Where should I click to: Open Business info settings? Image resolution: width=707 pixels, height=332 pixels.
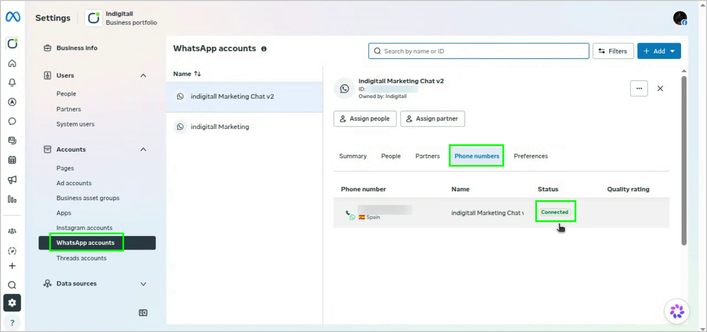(x=77, y=48)
